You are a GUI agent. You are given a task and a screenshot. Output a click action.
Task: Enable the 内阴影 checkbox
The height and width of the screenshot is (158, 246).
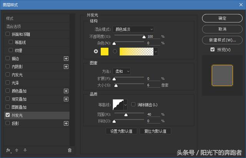(x=8, y=67)
